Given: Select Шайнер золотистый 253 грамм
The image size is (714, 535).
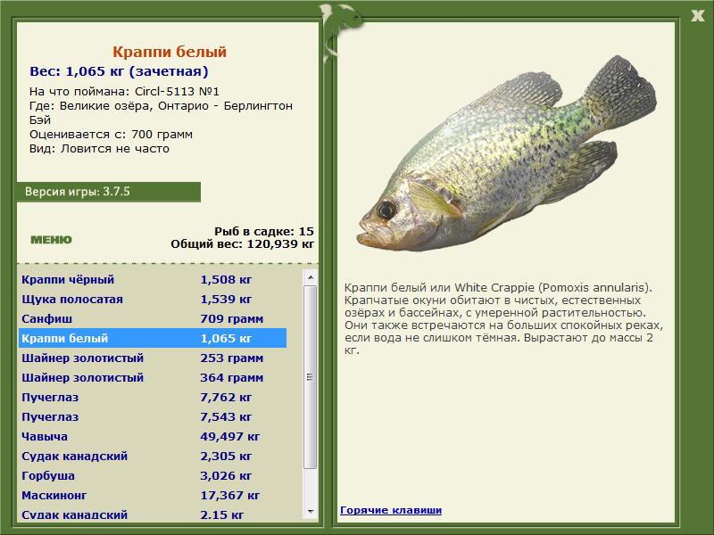Looking at the screenshot, I should 153,358.
